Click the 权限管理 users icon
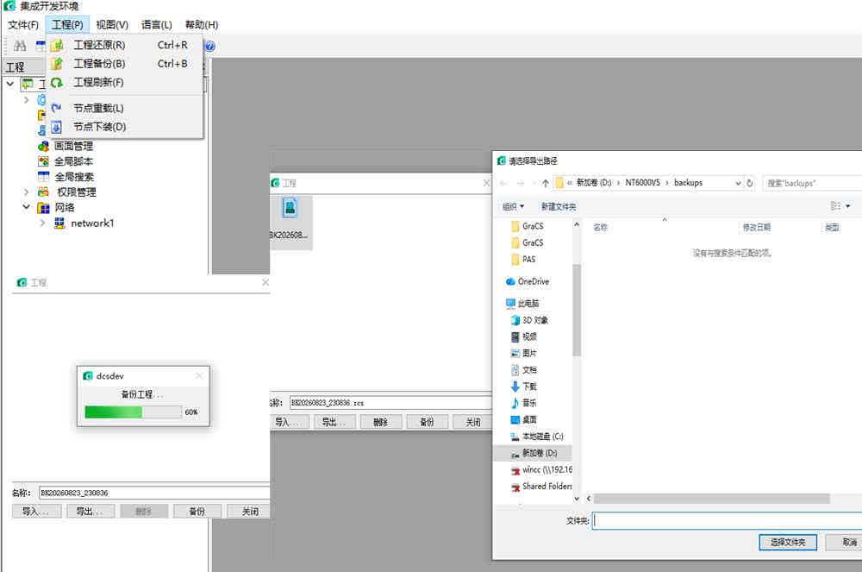Viewport: 862px width, 572px height. coord(43,192)
